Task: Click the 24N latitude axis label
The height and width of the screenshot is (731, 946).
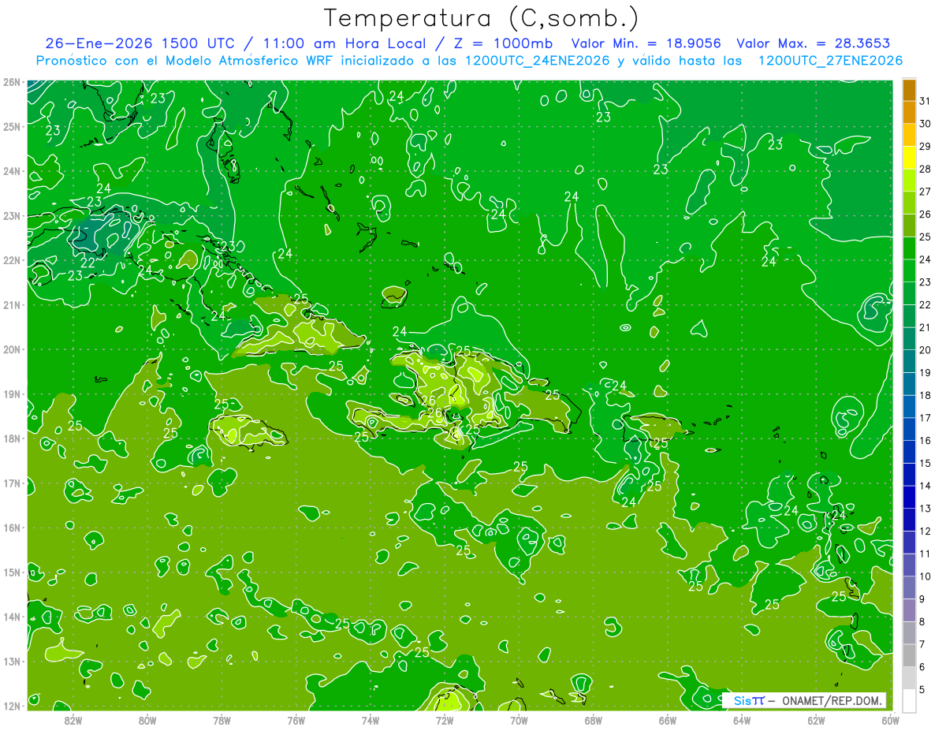Action: click(x=12, y=171)
